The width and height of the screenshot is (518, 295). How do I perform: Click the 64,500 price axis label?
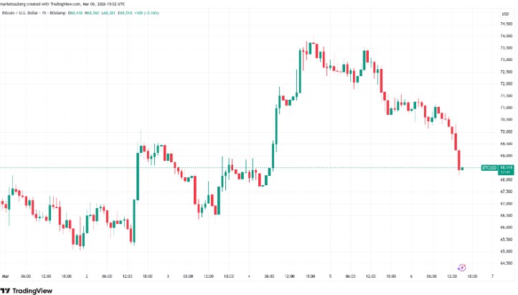(507, 263)
